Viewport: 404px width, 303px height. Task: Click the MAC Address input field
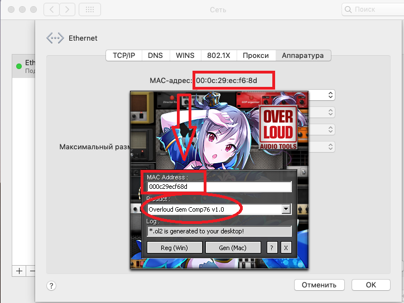point(219,187)
